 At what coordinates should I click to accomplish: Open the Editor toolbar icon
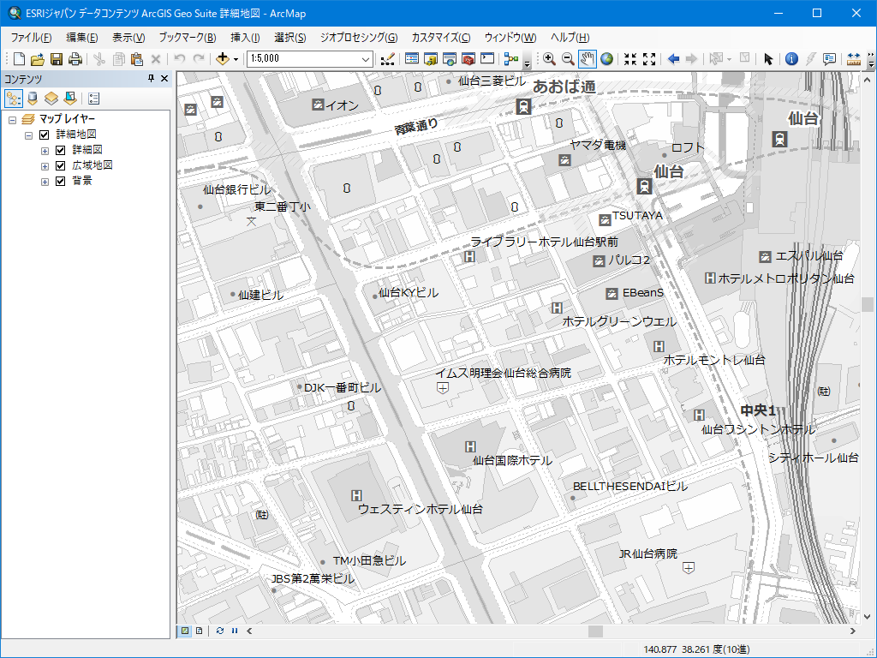click(x=387, y=59)
